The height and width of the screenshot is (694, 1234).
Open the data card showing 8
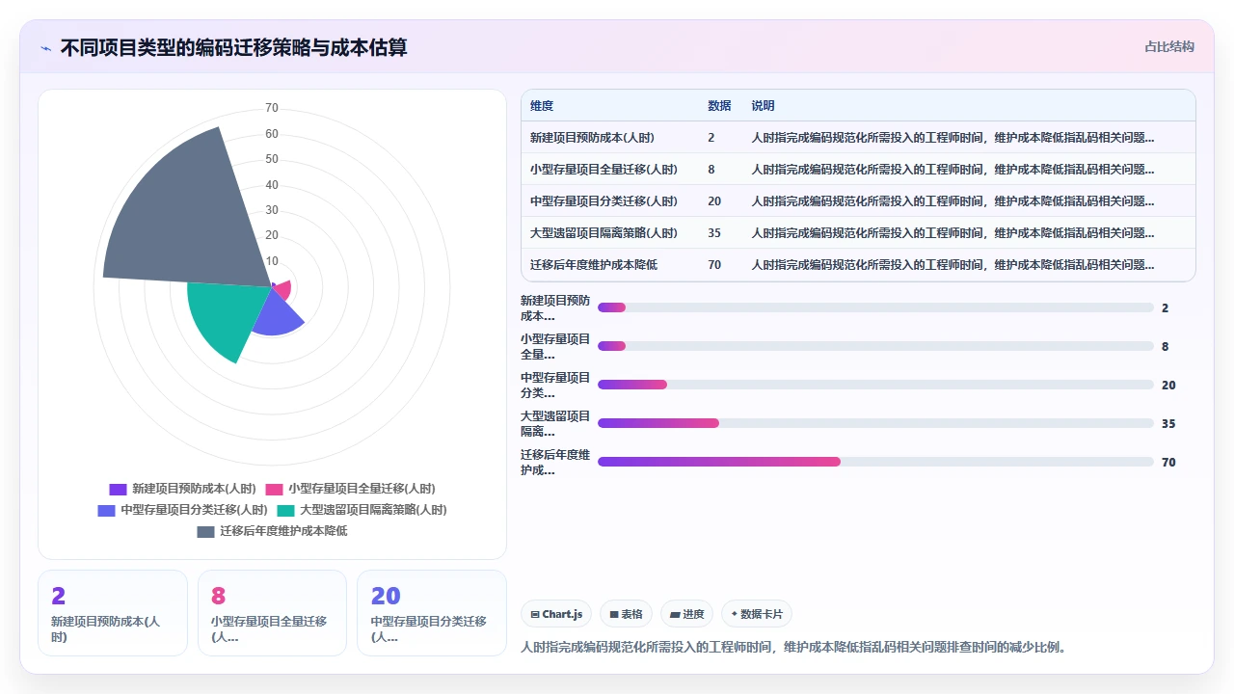click(x=272, y=613)
